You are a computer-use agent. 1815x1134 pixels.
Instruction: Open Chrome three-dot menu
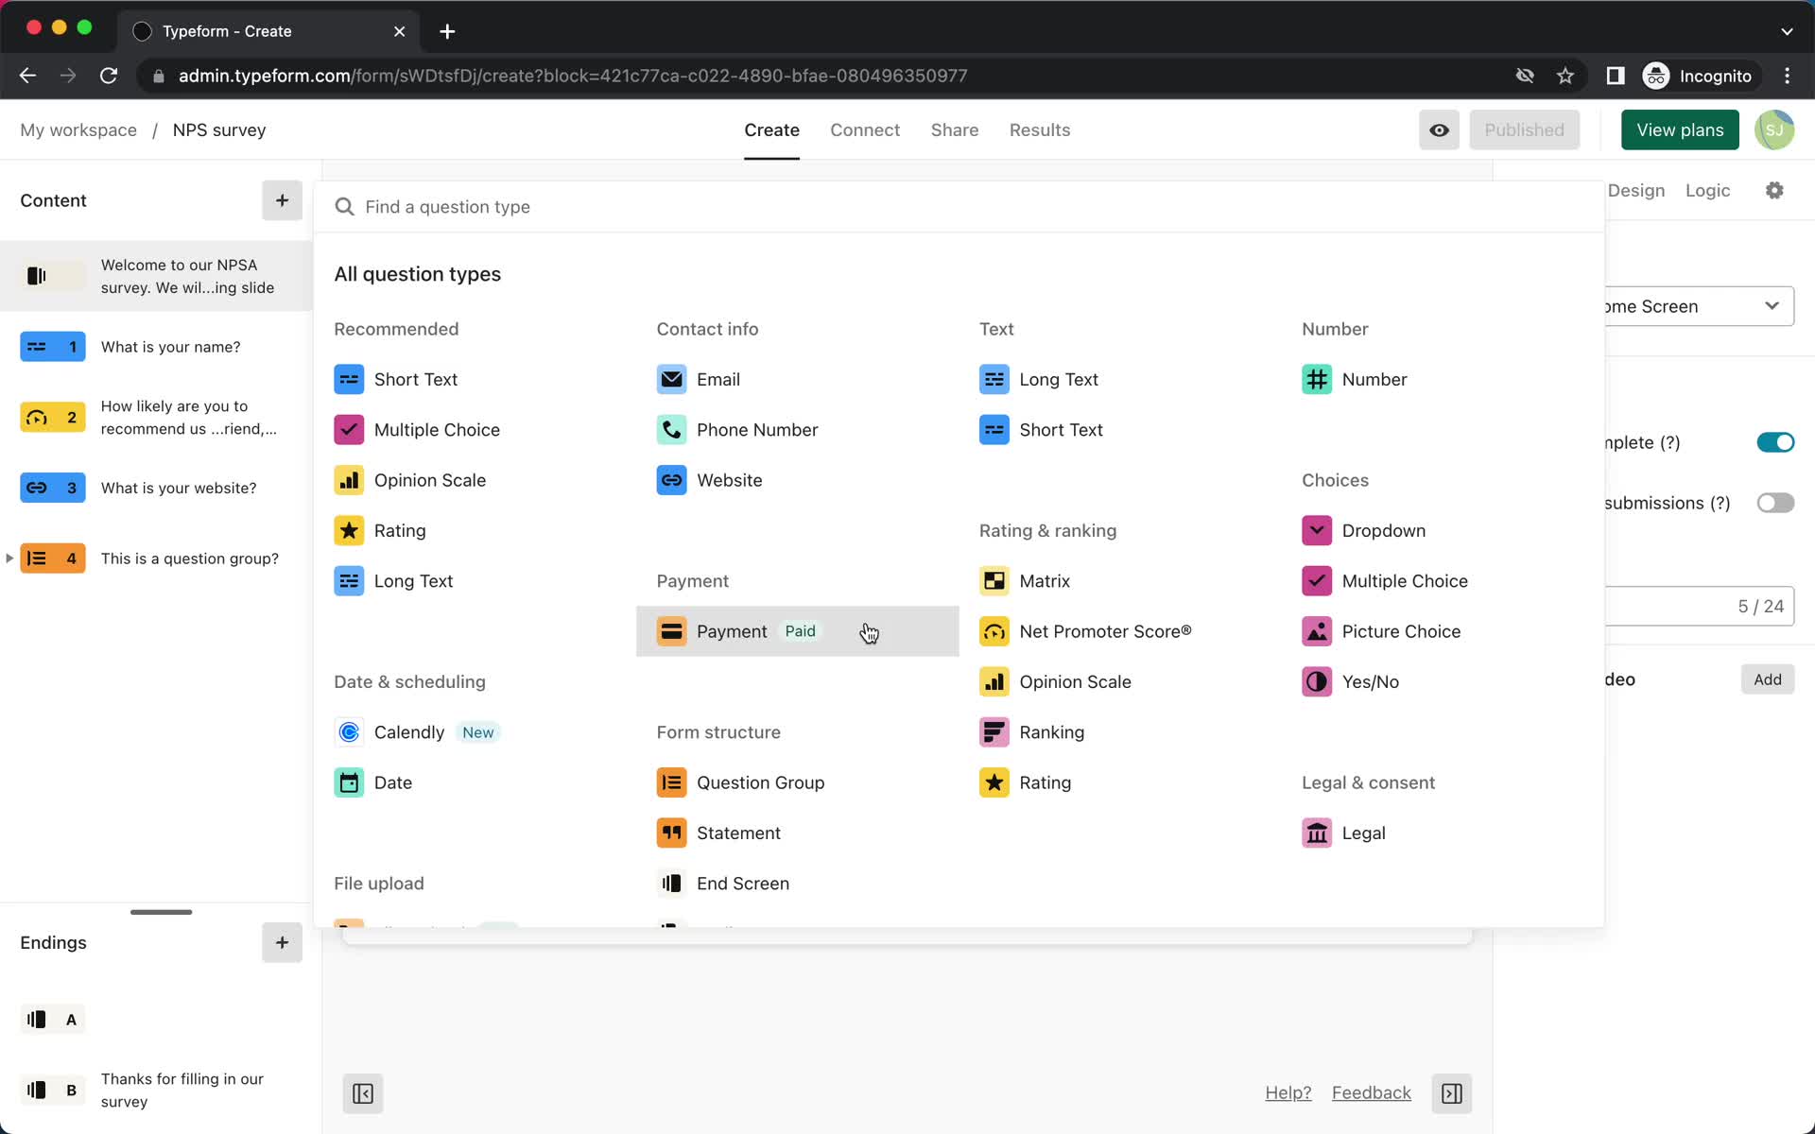[x=1787, y=76]
